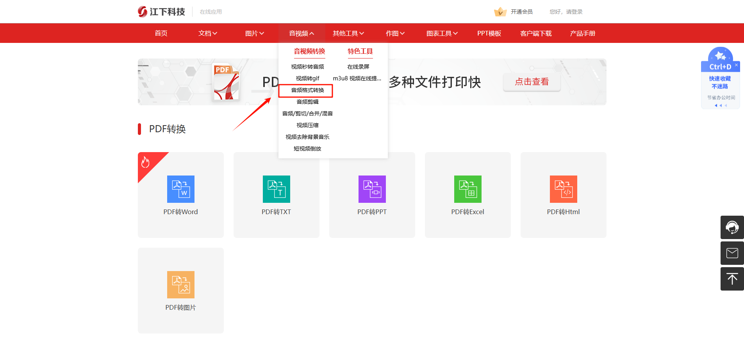Screen dimensions: 744x344
Task: Click the PDF document icon in banner
Action: (226, 82)
